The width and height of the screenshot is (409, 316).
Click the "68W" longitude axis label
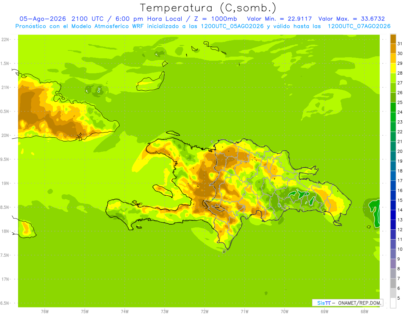pyautogui.click(x=364, y=312)
